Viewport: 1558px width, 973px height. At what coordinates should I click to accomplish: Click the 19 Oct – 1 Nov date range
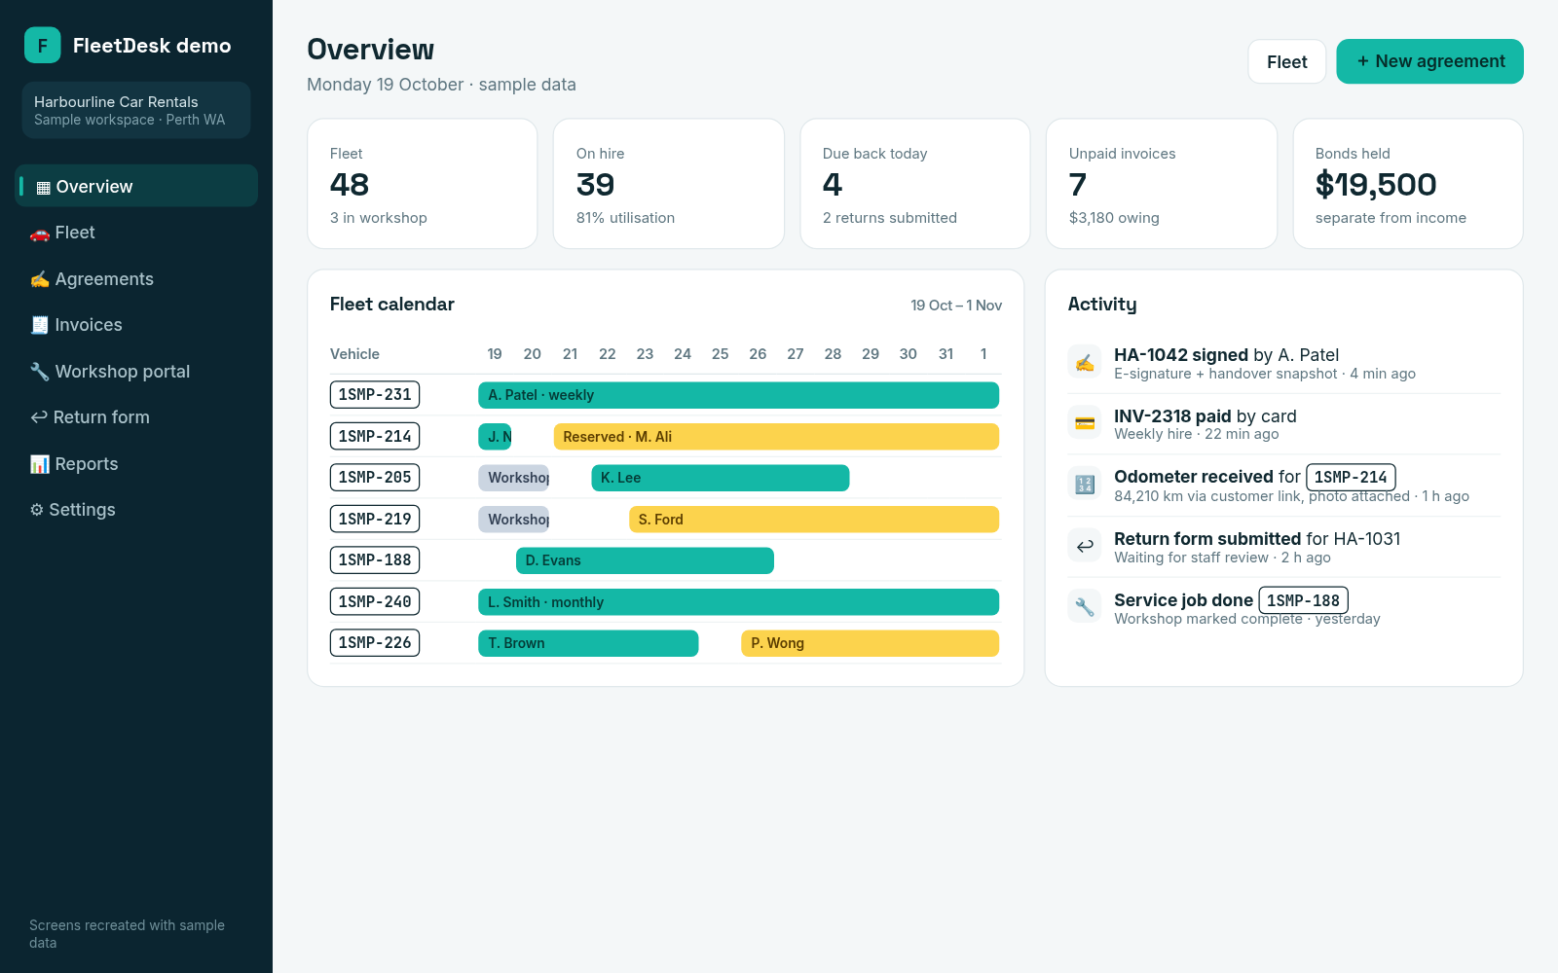[956, 306]
